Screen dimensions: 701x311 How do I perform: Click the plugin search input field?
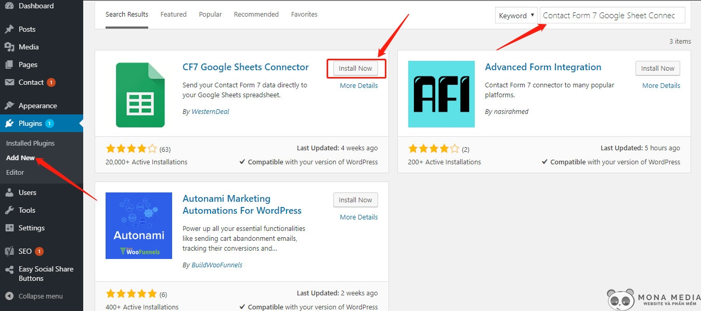click(612, 16)
